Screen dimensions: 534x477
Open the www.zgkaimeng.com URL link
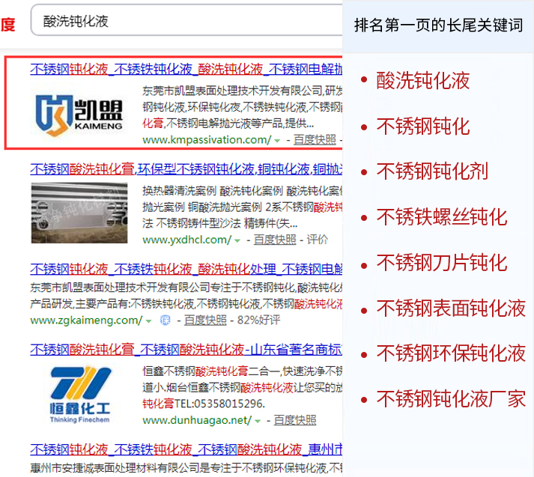point(86,320)
